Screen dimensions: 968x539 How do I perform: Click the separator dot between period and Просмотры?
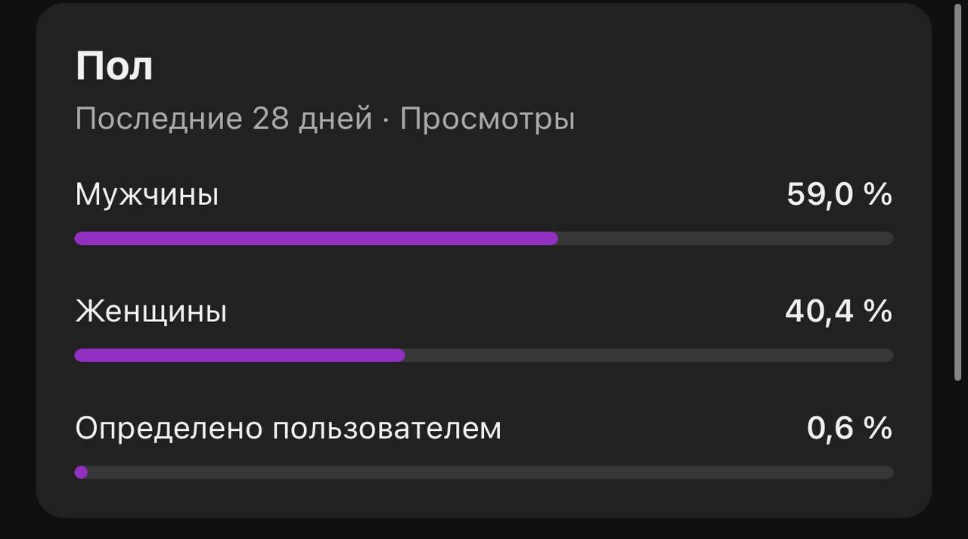tap(386, 119)
